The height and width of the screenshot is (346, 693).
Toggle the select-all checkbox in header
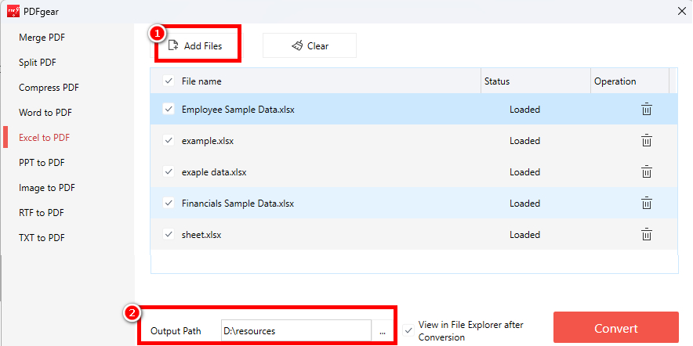pos(169,81)
